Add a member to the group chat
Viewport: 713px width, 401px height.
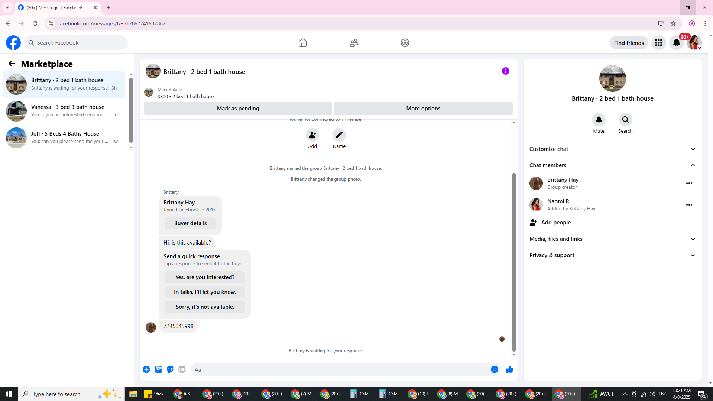coord(312,135)
